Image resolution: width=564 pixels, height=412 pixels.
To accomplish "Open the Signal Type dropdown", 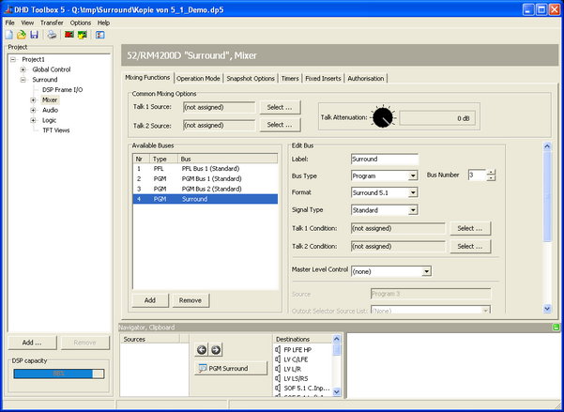I will click(x=413, y=210).
